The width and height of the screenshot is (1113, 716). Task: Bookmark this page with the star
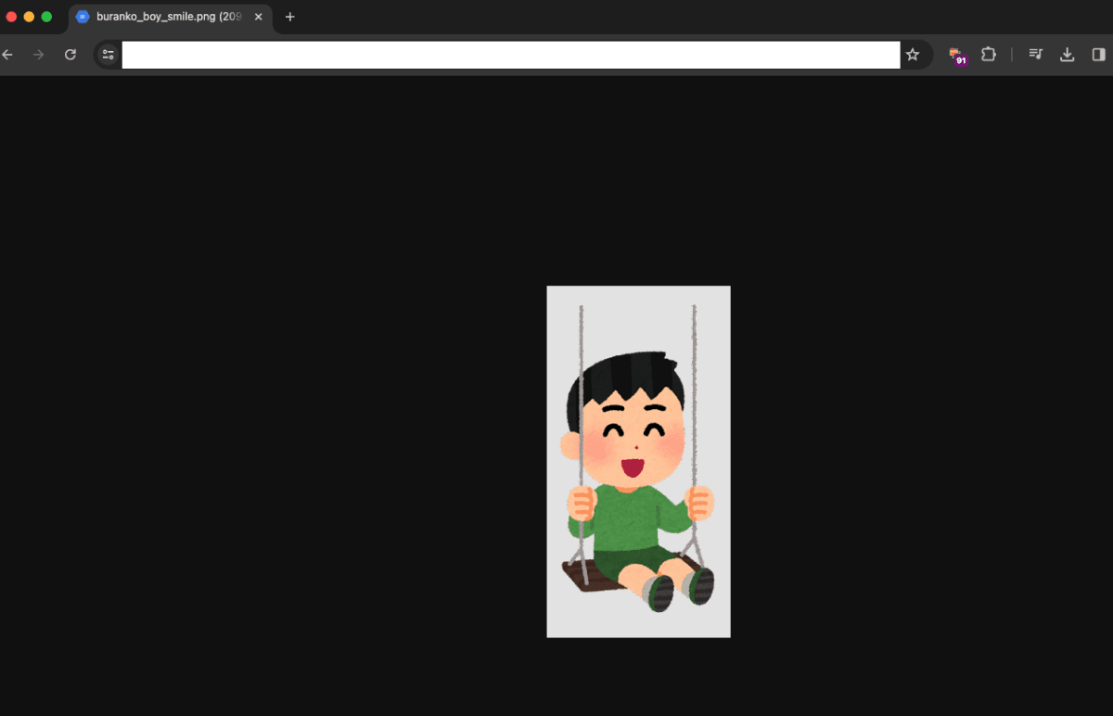913,55
